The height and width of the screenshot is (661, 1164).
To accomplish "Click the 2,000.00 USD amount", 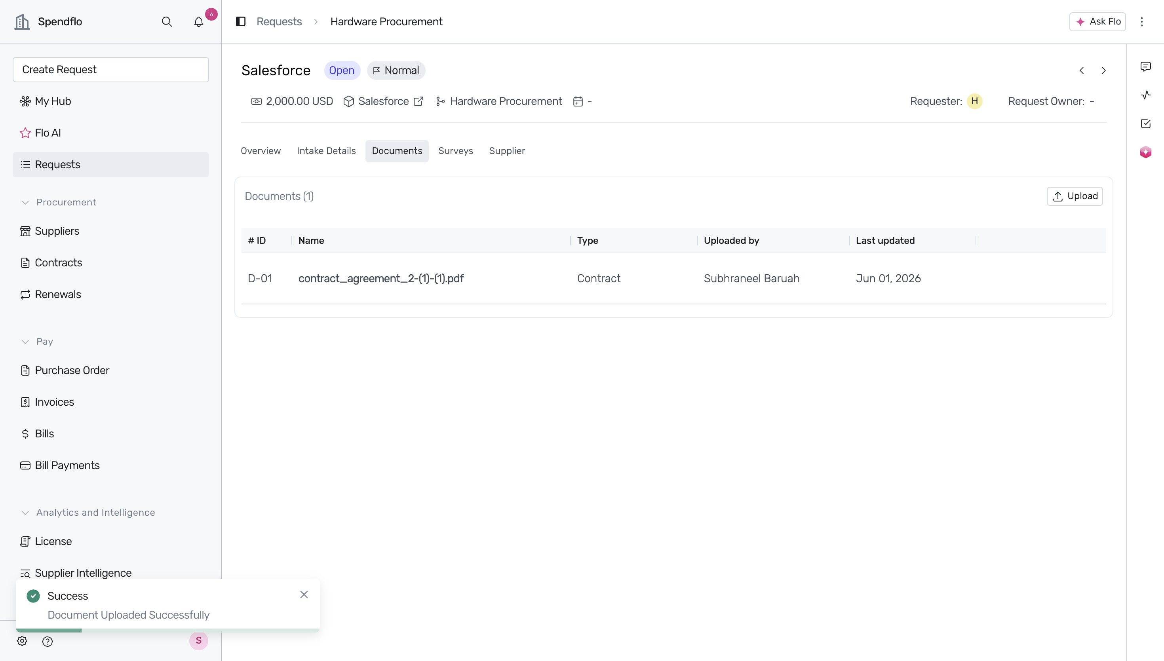I will 299,101.
